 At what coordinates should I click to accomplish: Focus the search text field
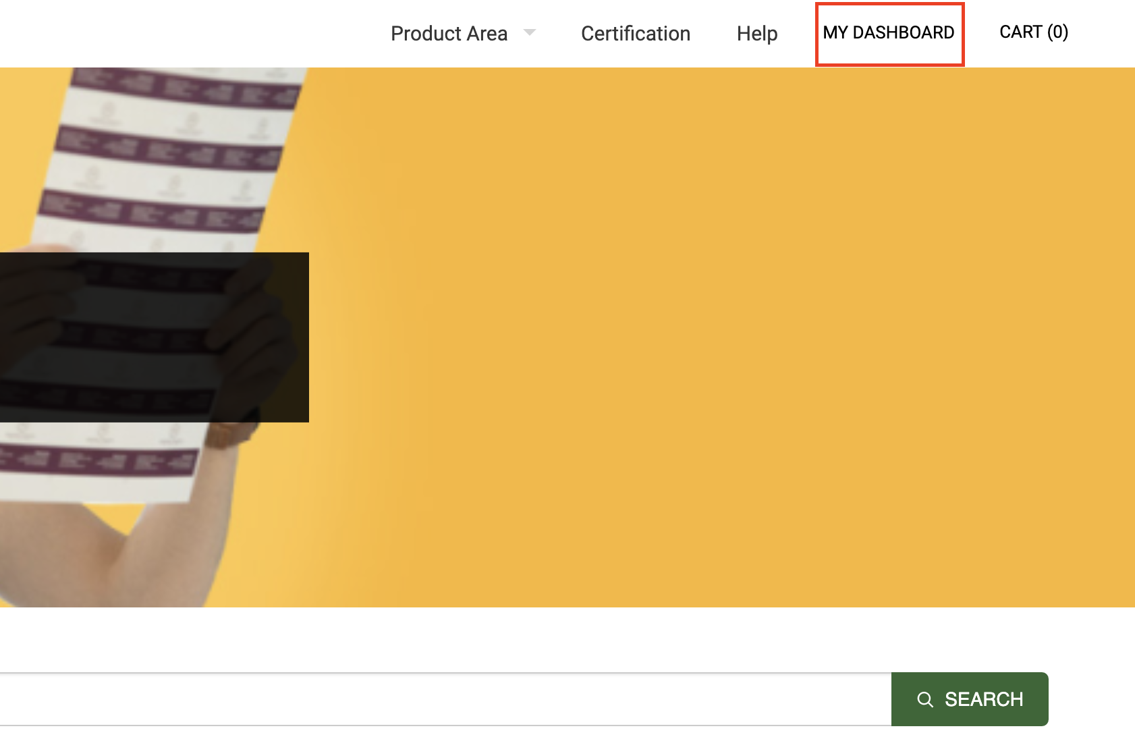(445, 699)
